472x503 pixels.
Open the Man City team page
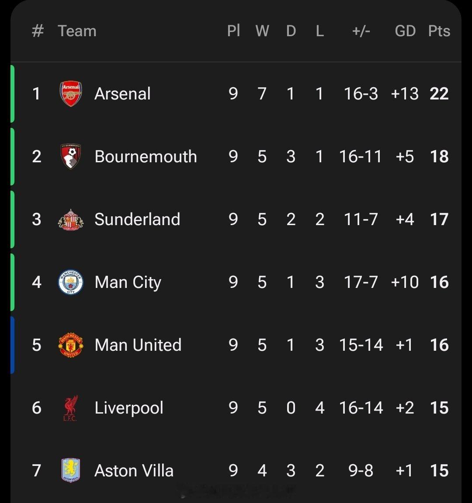pyautogui.click(x=128, y=282)
